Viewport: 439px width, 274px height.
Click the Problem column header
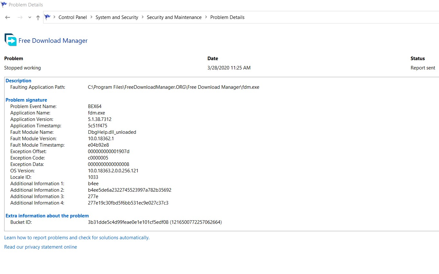click(x=14, y=59)
